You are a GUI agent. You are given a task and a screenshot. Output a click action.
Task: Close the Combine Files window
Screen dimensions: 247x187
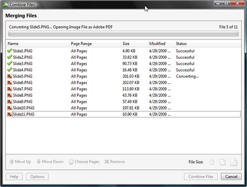click(x=237, y=3)
